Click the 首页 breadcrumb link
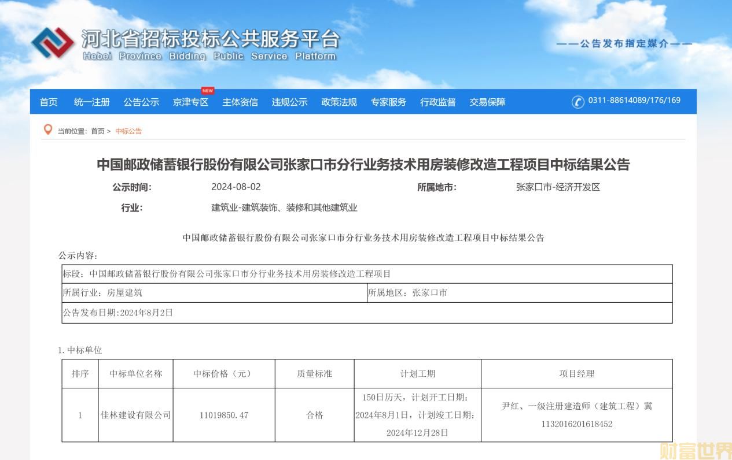Viewport: 732px width, 460px height. [98, 131]
